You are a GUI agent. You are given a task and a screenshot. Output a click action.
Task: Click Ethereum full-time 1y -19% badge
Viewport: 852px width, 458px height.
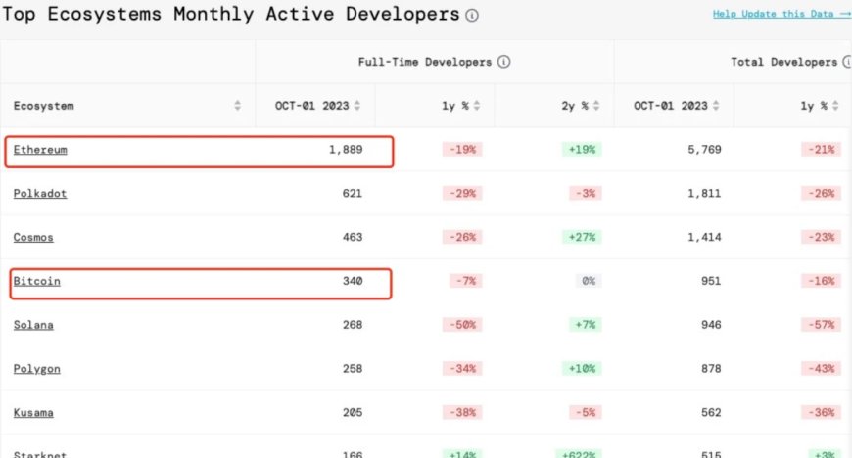tap(462, 150)
